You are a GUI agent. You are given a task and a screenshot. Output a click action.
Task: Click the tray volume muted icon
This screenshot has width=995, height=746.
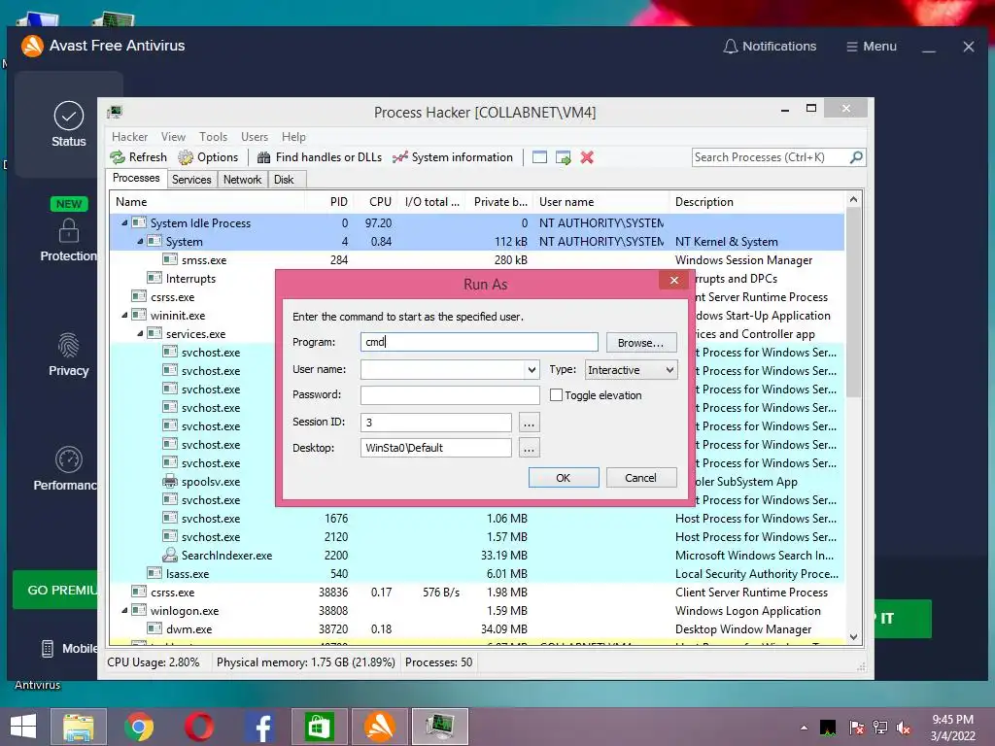pyautogui.click(x=904, y=728)
